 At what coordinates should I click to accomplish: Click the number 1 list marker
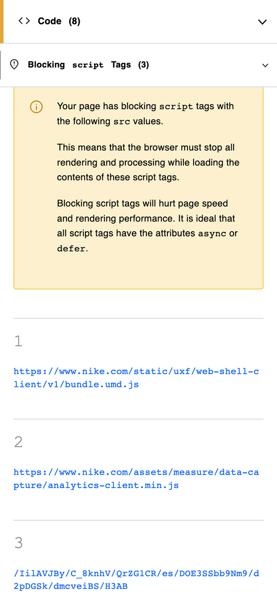18,341
